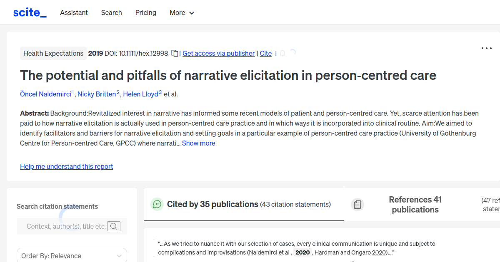This screenshot has height=262, width=500.
Task: Switch to the References 41 publications tab
Action: (415, 204)
